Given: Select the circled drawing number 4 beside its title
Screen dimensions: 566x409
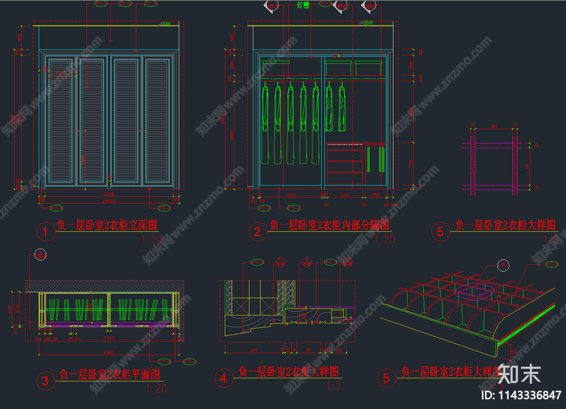Looking at the screenshot, I should (x=224, y=378).
